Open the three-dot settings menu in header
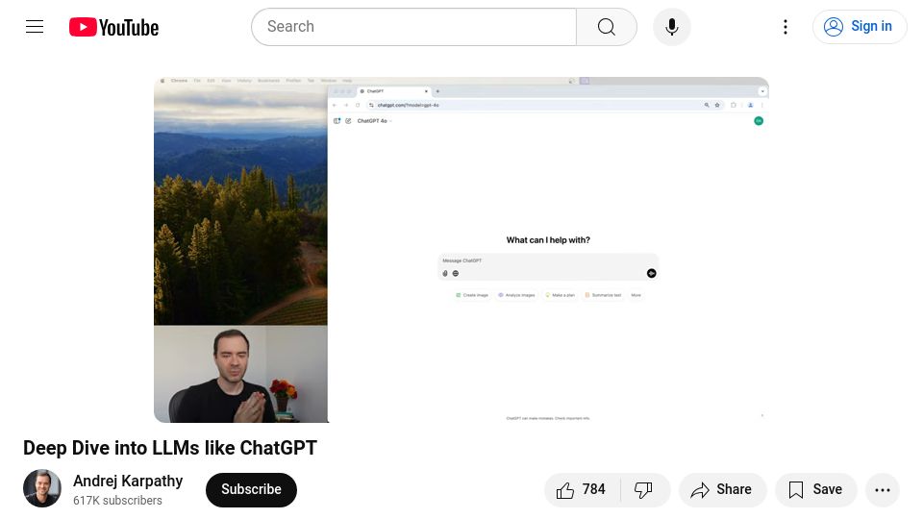The image size is (923, 519). [x=786, y=27]
